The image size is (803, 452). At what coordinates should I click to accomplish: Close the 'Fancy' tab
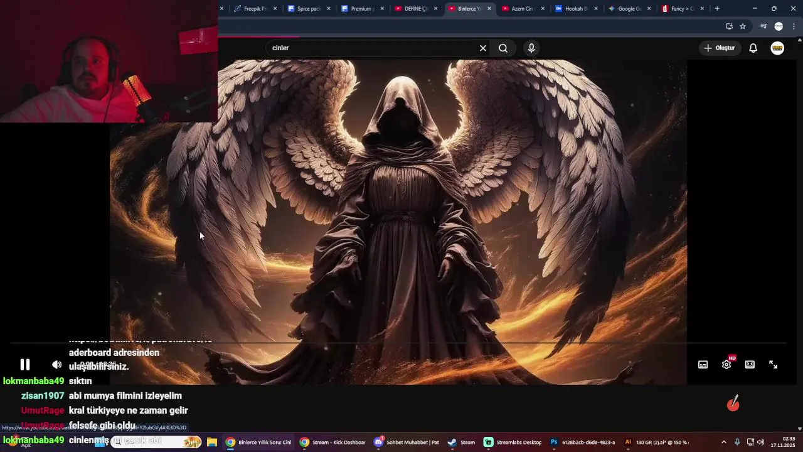(x=702, y=9)
